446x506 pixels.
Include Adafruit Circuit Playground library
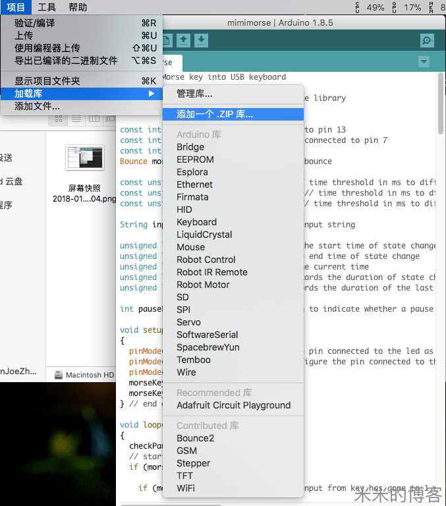pyautogui.click(x=233, y=405)
